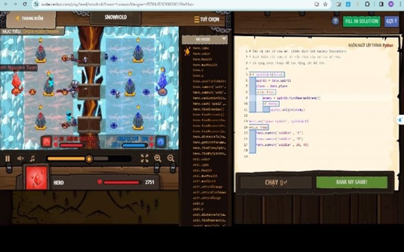404x252 pixels.
Task: Toggle the sound mute speaker icon
Action: point(21,159)
